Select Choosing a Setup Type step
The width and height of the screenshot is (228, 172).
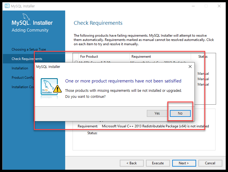coord(29,49)
